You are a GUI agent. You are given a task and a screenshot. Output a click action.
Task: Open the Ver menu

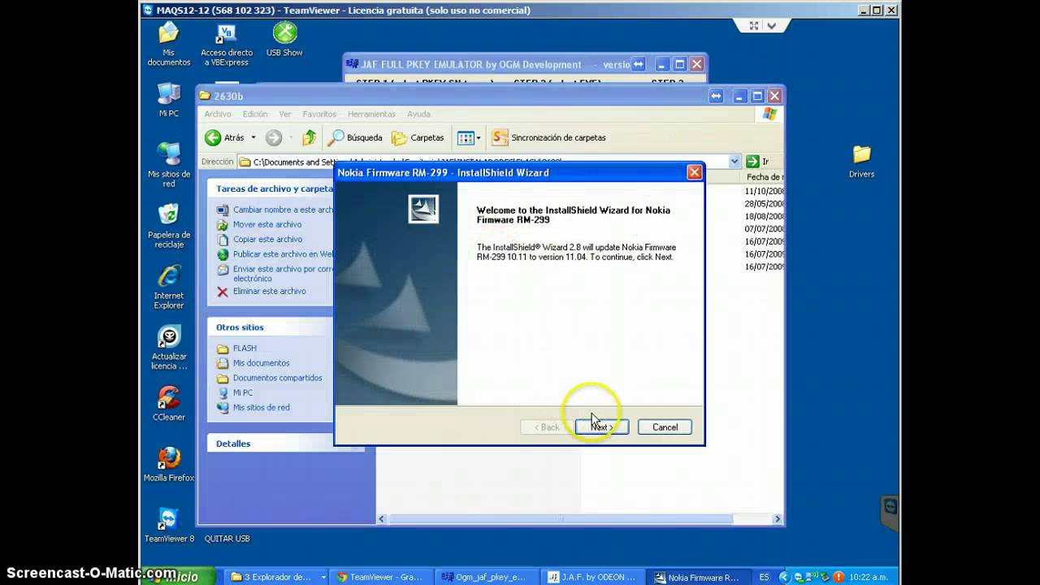point(284,115)
